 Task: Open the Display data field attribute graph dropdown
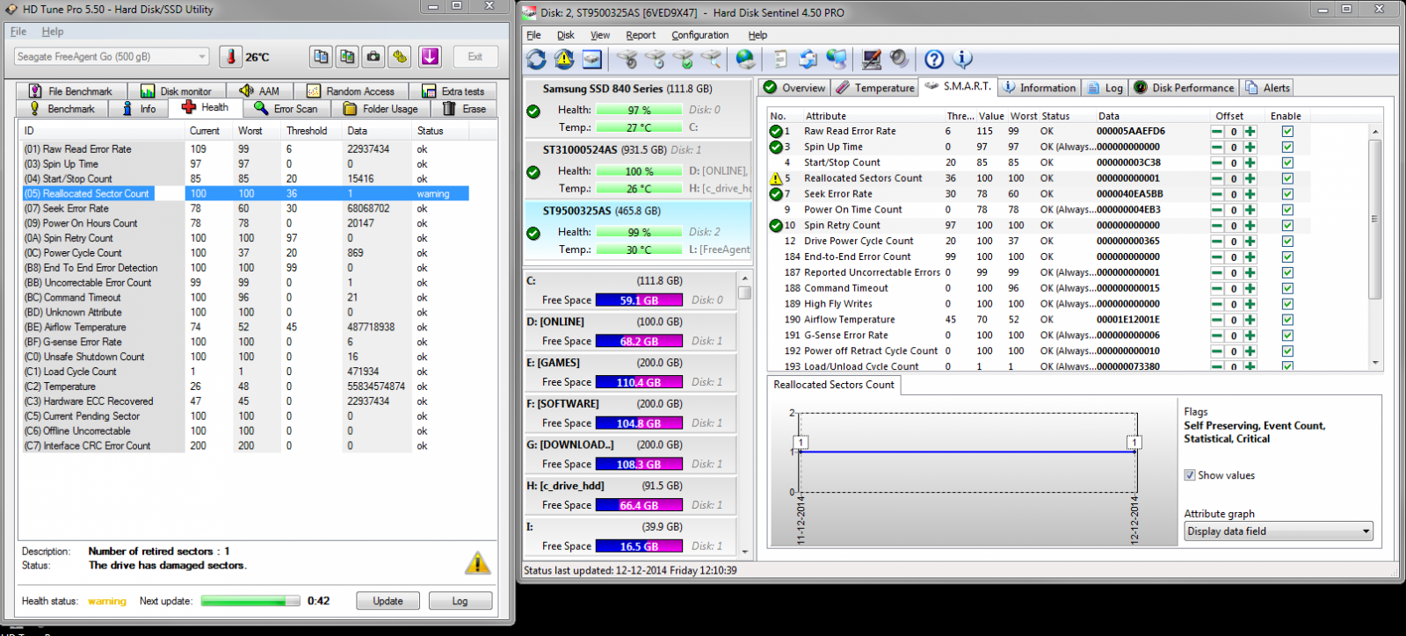point(1279,531)
